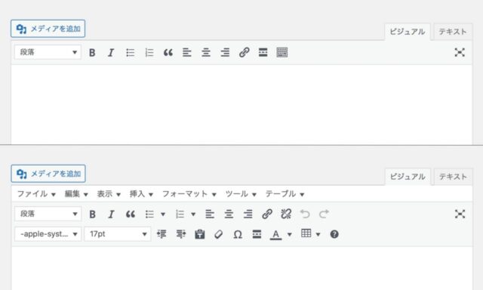The image size is (483, 290).
Task: Apply text color with the A icon
Action: [276, 235]
